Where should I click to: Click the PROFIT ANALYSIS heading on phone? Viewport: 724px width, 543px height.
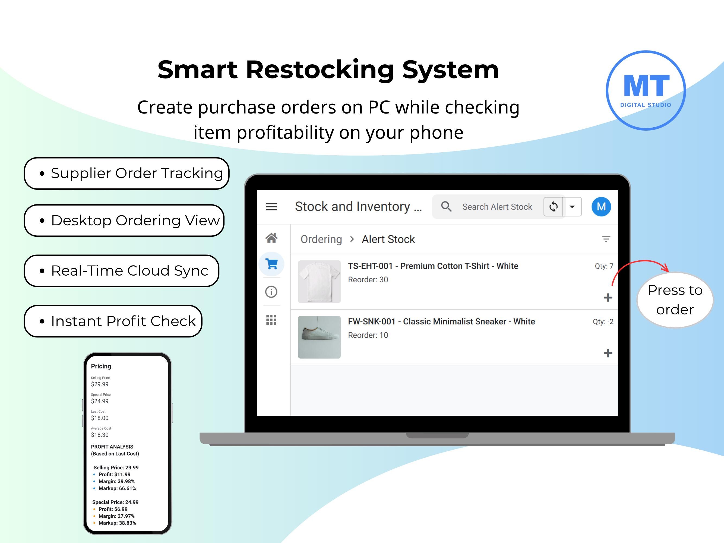[112, 447]
